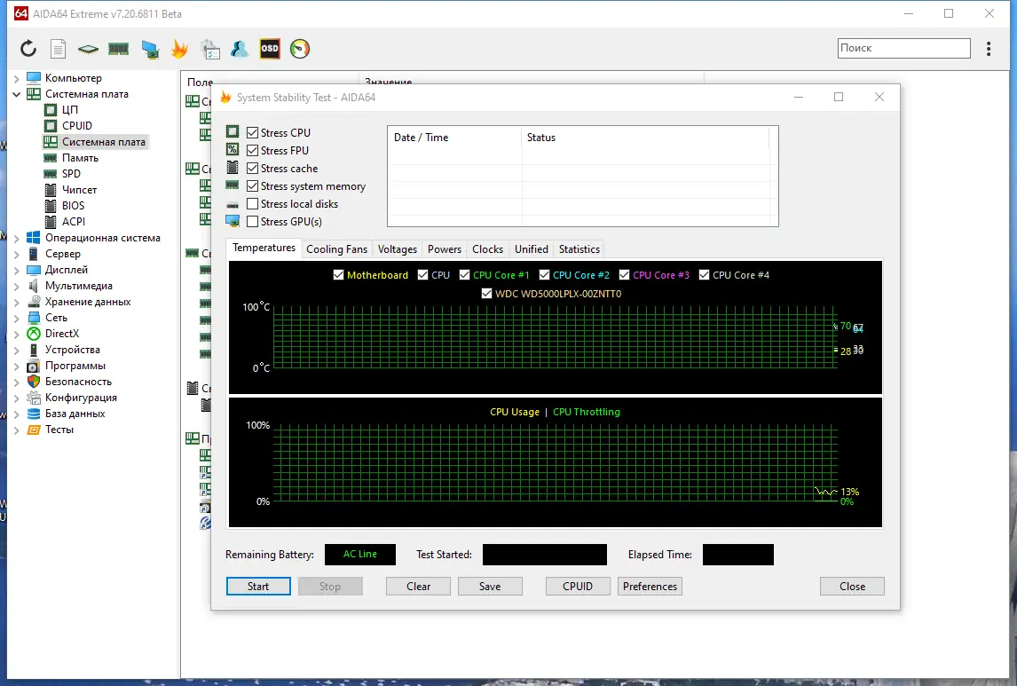Click the network monitor toolbar icon

click(150, 50)
